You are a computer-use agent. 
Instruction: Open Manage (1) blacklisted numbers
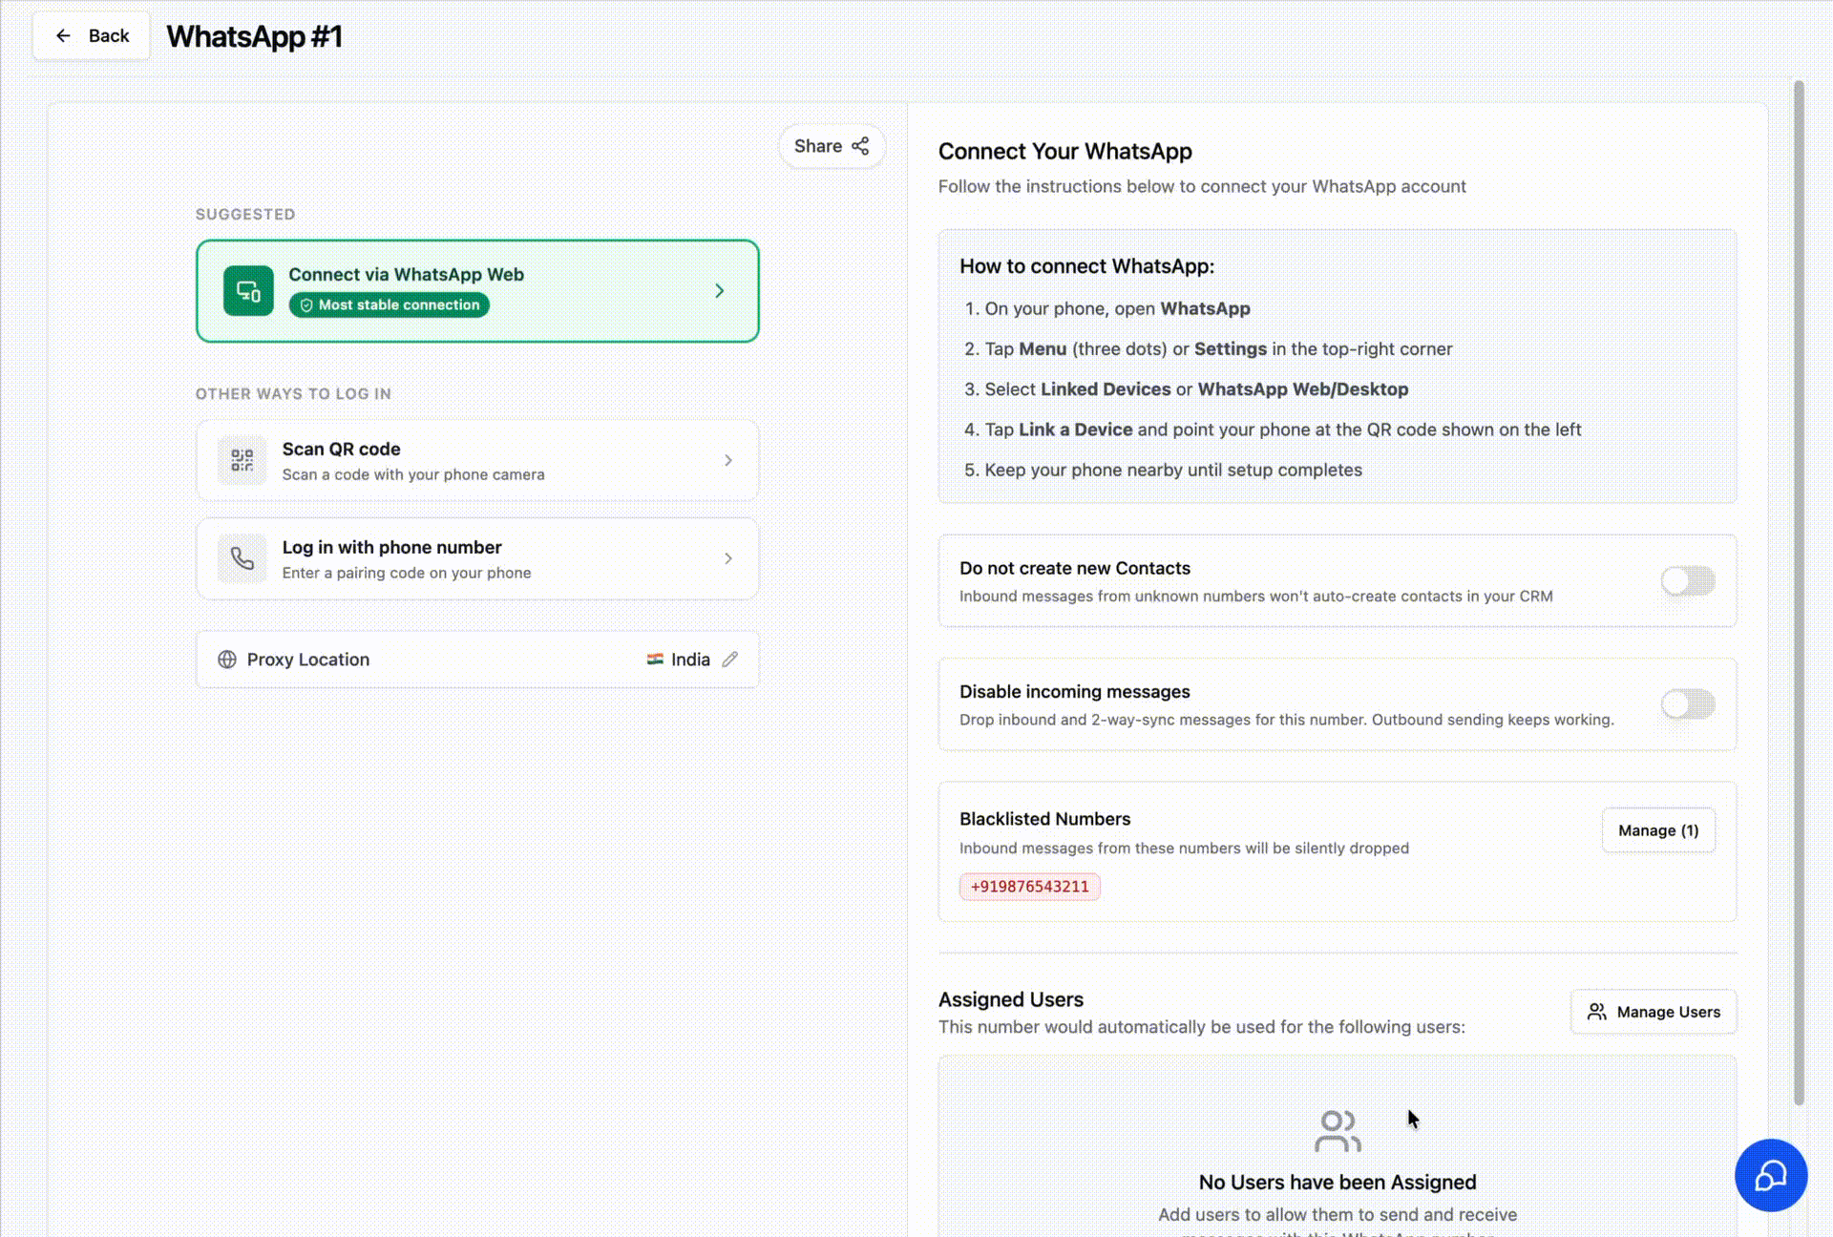pyautogui.click(x=1658, y=830)
